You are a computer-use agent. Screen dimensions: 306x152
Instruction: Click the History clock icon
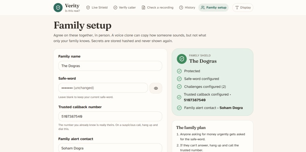181,8
